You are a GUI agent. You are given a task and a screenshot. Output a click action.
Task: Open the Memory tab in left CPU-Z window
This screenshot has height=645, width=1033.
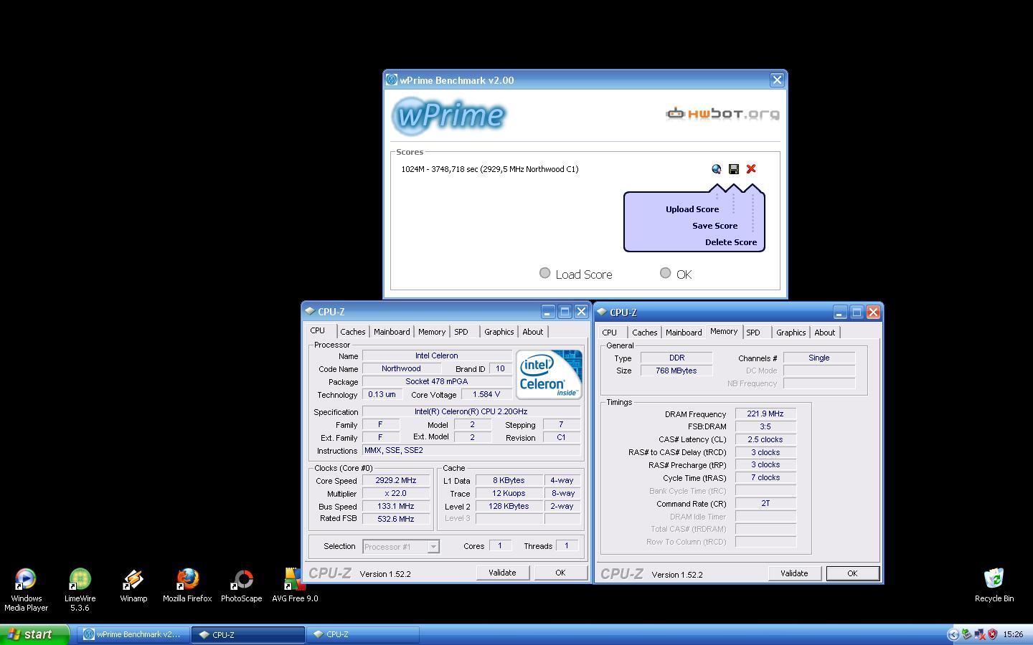[432, 332]
